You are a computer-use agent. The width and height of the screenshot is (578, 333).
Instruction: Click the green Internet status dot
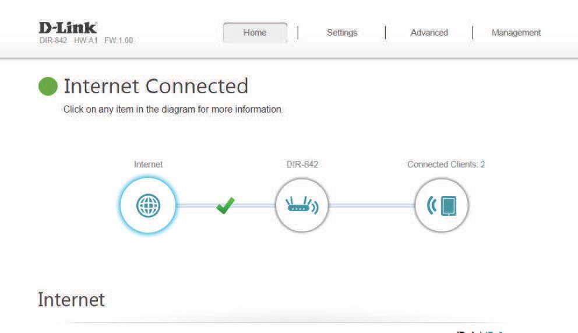(48, 86)
